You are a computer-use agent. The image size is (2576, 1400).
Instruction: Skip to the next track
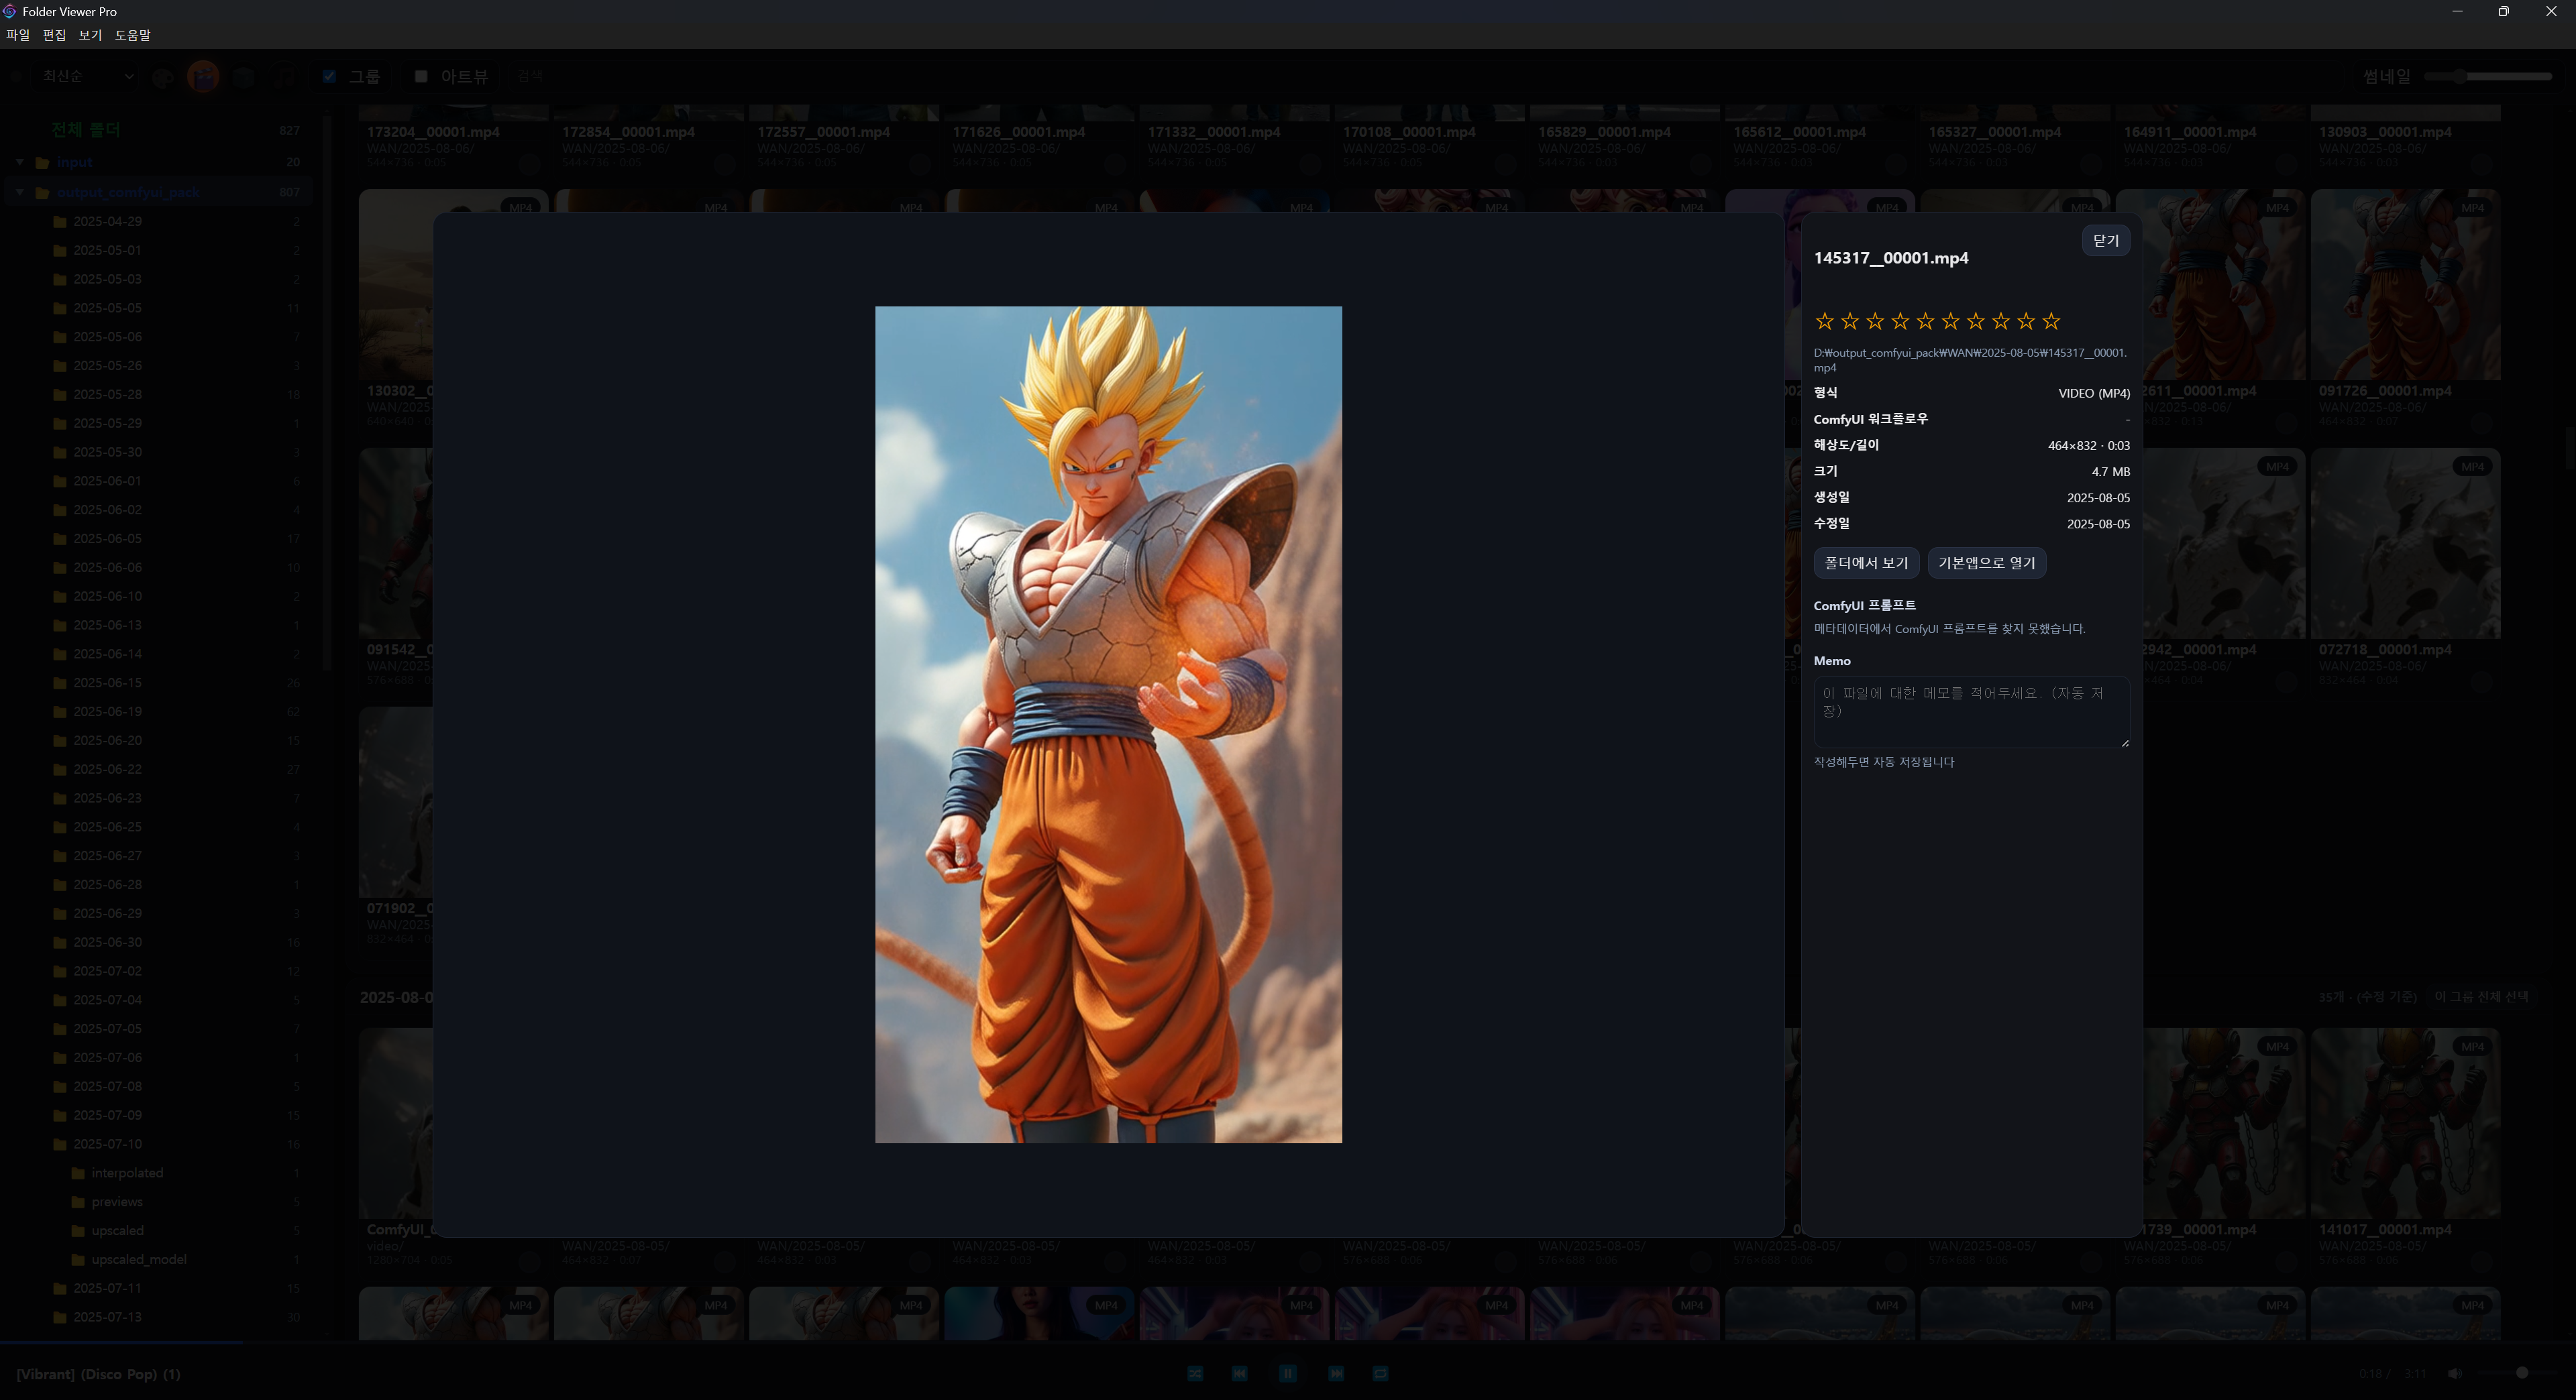pos(1336,1373)
